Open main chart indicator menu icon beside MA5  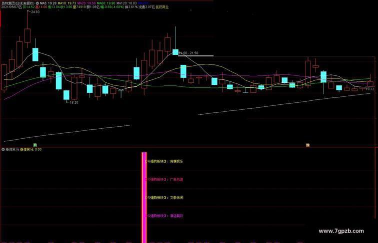click(37, 3)
